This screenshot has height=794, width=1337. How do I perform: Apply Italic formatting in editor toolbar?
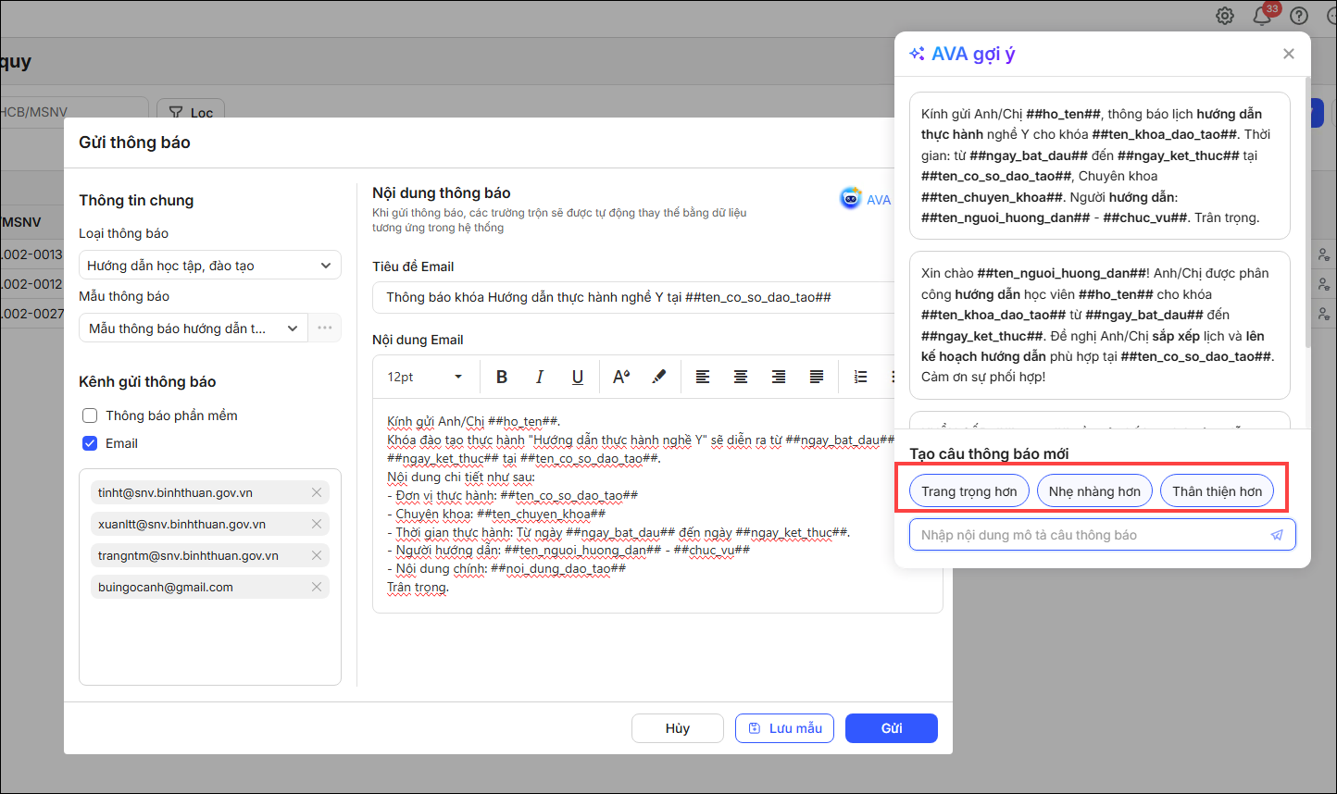[x=540, y=377]
